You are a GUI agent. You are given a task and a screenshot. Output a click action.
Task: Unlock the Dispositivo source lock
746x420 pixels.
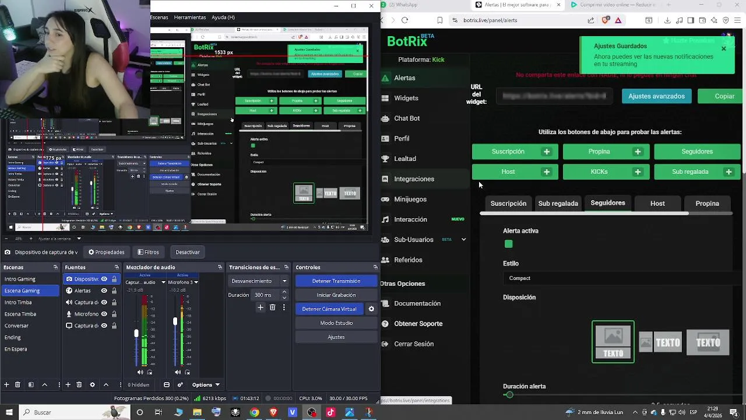tap(114, 279)
